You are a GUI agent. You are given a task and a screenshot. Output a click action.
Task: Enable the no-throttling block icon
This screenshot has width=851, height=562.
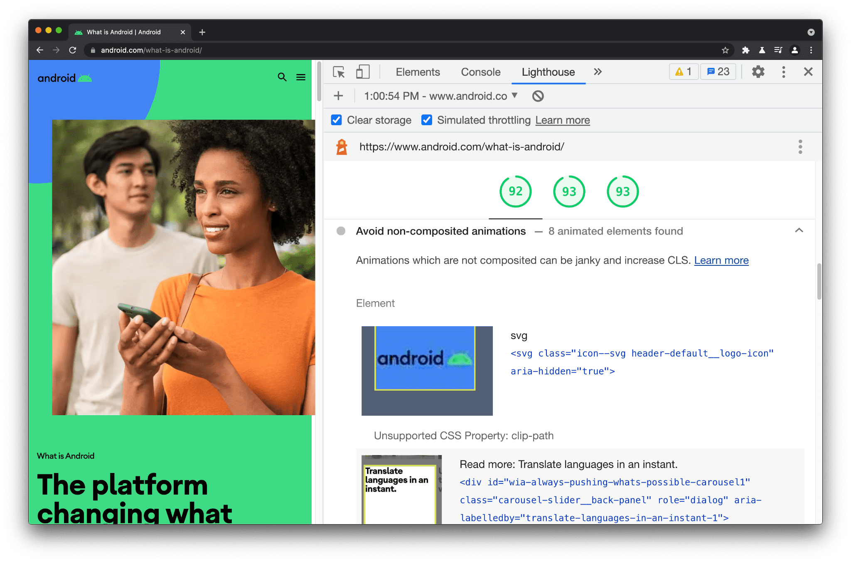click(x=537, y=96)
